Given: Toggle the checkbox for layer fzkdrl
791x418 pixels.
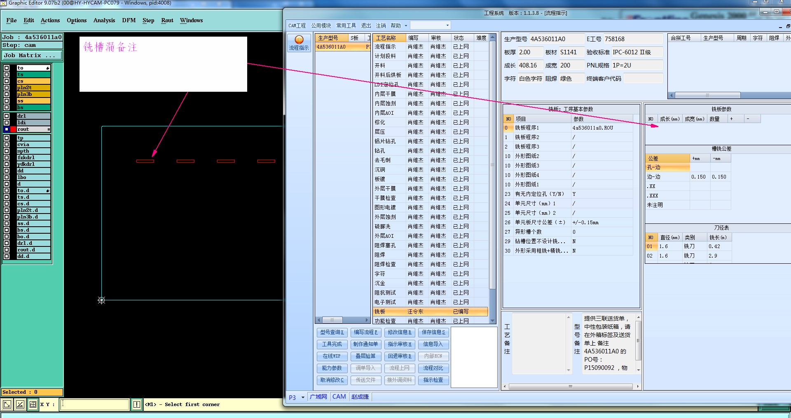Looking at the screenshot, I should tap(7, 158).
